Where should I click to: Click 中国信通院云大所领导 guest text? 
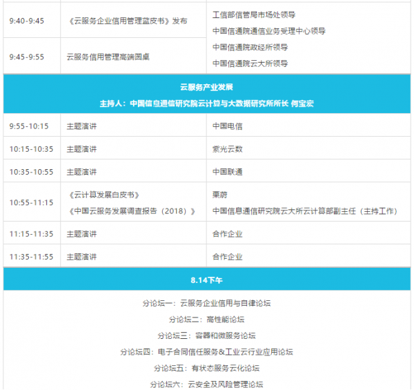coord(250,64)
